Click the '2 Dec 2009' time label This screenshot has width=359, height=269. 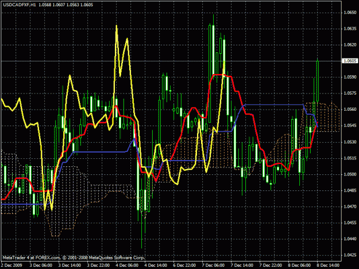[x=11, y=266]
